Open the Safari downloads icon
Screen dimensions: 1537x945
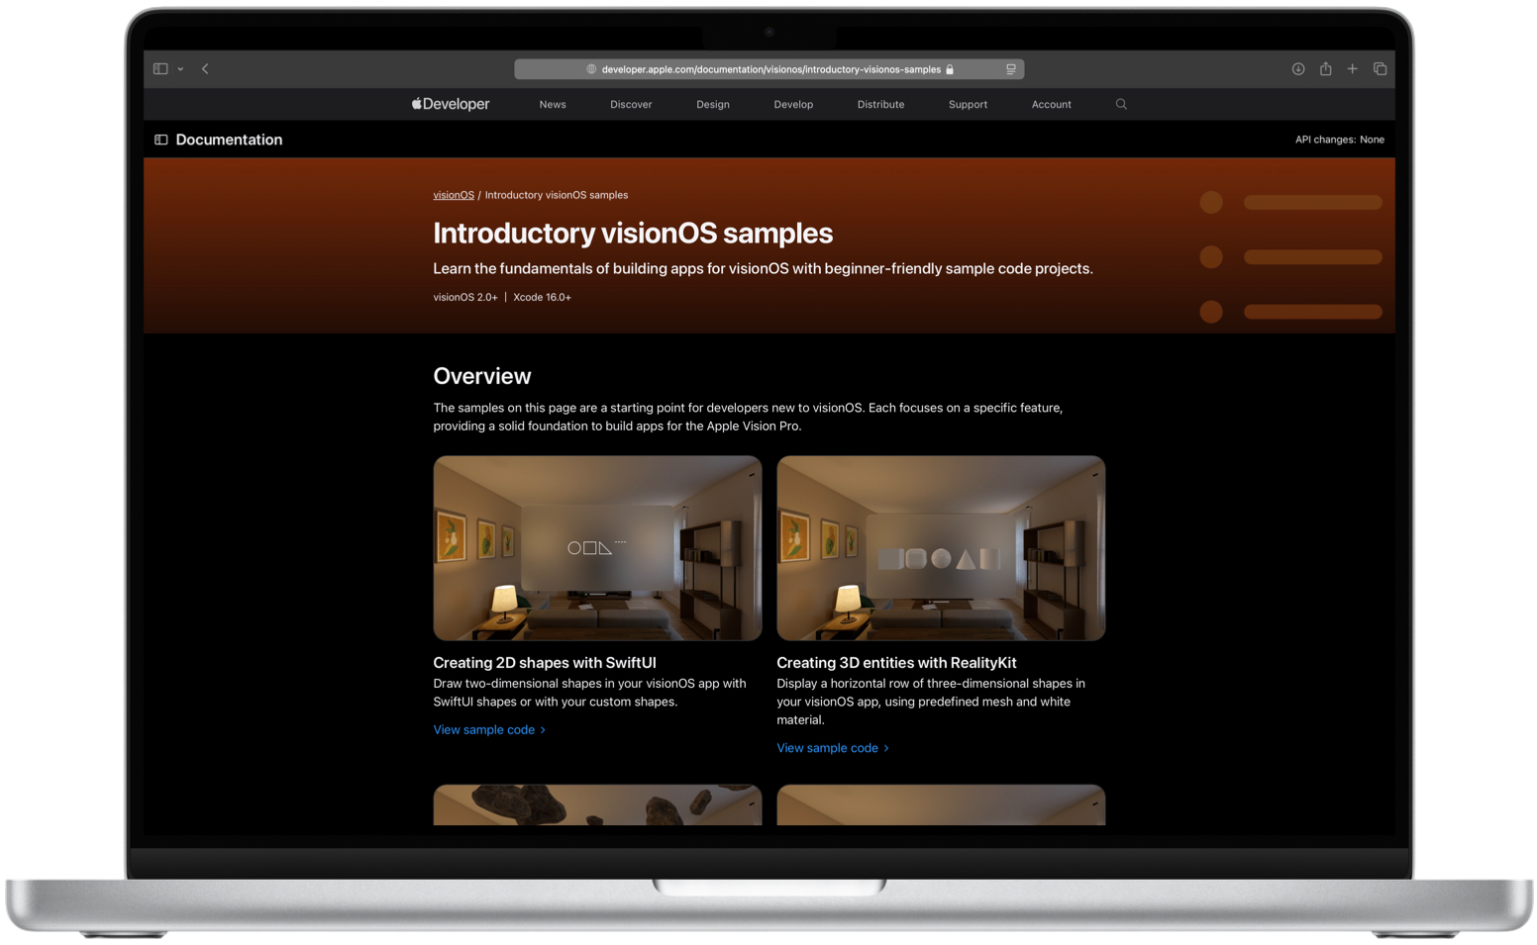[1297, 69]
